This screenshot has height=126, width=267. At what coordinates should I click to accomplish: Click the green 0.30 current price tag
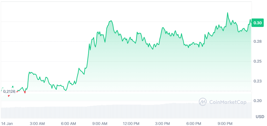coord(257,23)
